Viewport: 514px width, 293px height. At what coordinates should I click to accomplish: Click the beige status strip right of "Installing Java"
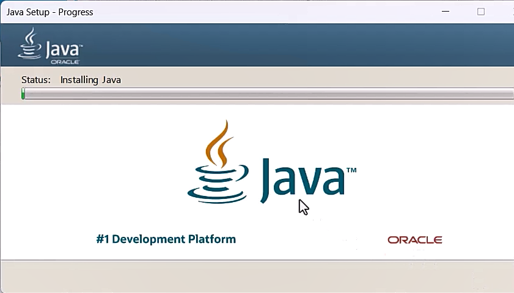(306, 79)
